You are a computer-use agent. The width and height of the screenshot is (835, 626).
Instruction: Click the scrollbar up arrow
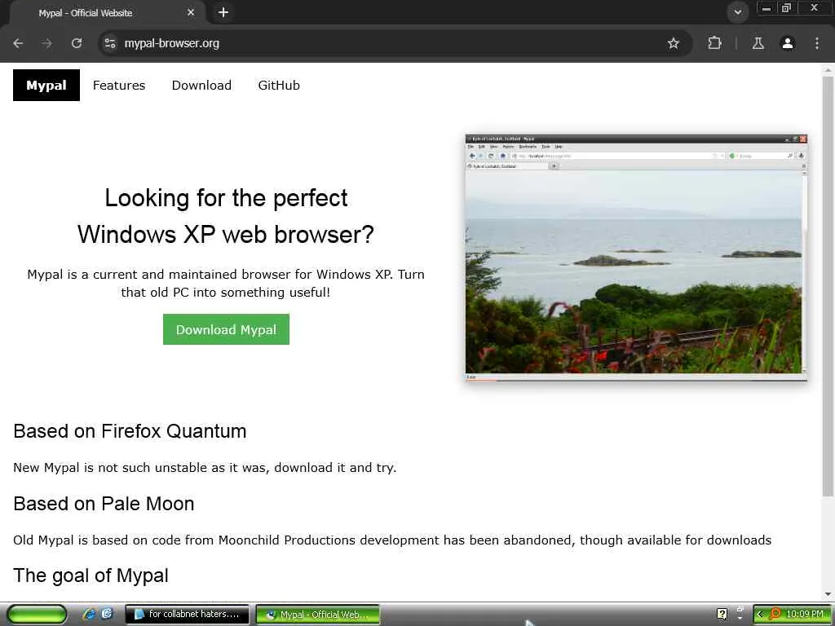(x=828, y=70)
